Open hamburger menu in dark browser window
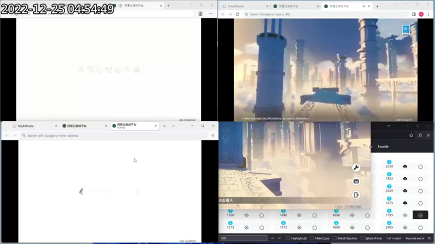 tap(428, 135)
